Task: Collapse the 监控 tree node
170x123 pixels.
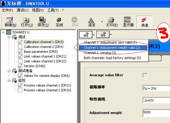Action: pyautogui.click(x=9, y=80)
